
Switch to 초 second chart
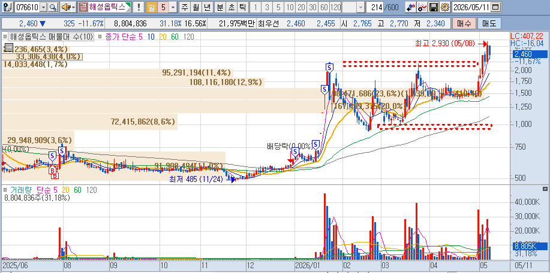coord(231,7)
